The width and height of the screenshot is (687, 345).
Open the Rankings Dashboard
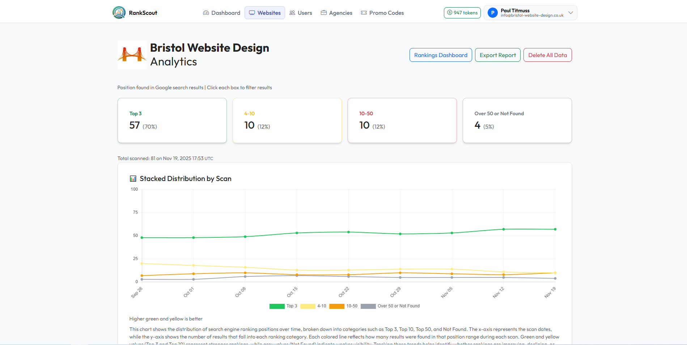tap(440, 55)
